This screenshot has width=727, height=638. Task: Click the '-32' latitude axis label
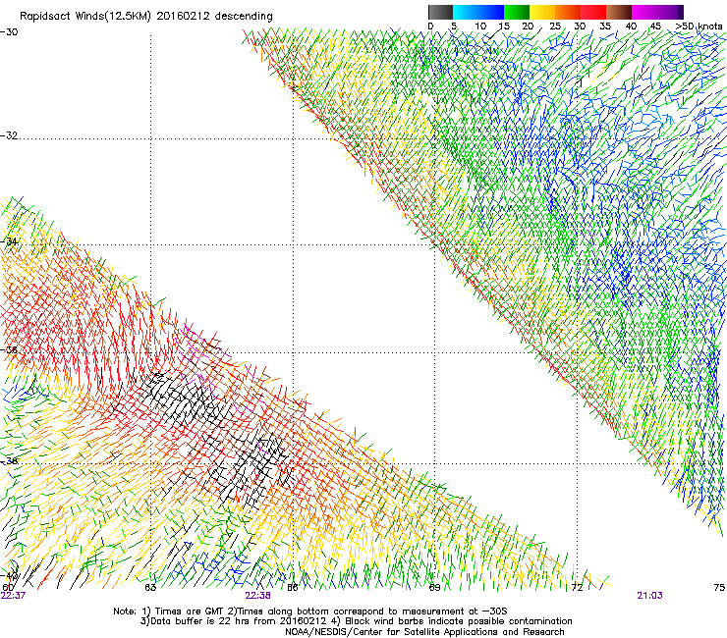point(9,135)
